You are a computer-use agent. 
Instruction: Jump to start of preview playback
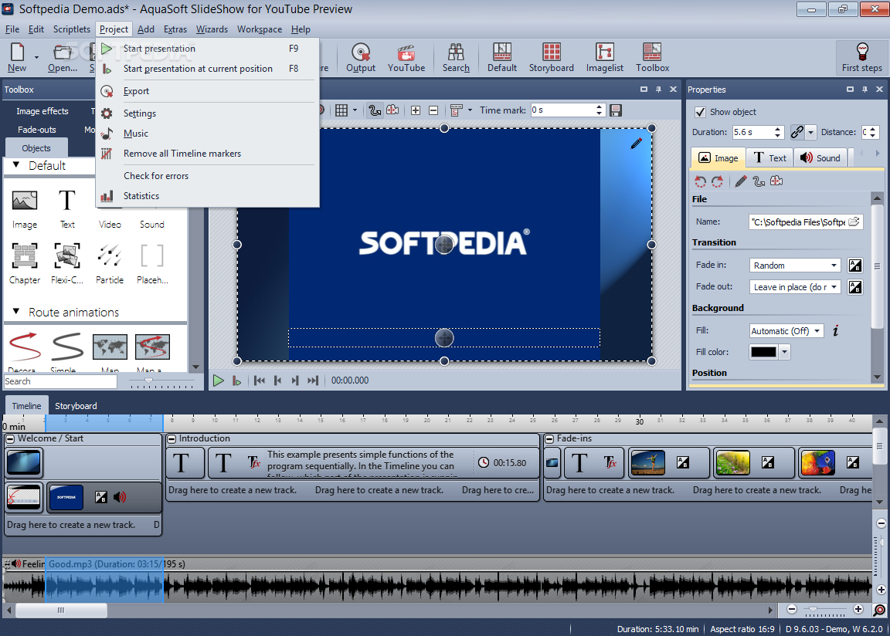(x=260, y=381)
